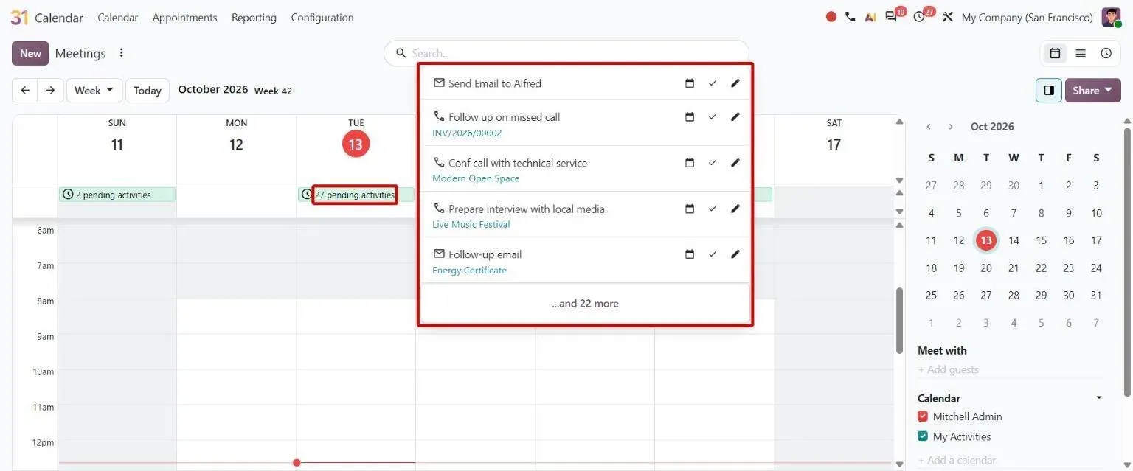Image resolution: width=1133 pixels, height=471 pixels.
Task: Open the INV/2026/00002 record link
Action: click(x=467, y=133)
